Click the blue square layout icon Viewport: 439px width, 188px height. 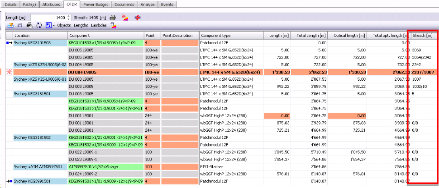48,25
